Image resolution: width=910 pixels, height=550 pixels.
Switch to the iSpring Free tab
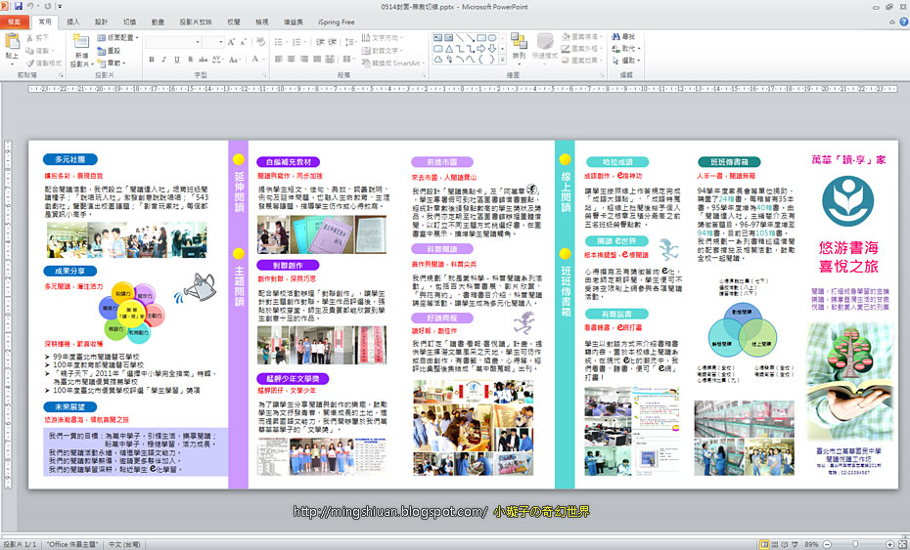(337, 22)
